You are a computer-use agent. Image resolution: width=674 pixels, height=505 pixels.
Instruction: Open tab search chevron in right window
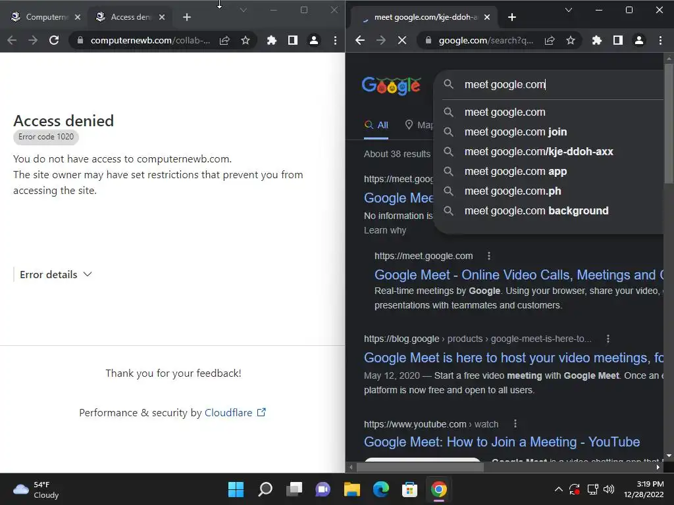(x=568, y=10)
